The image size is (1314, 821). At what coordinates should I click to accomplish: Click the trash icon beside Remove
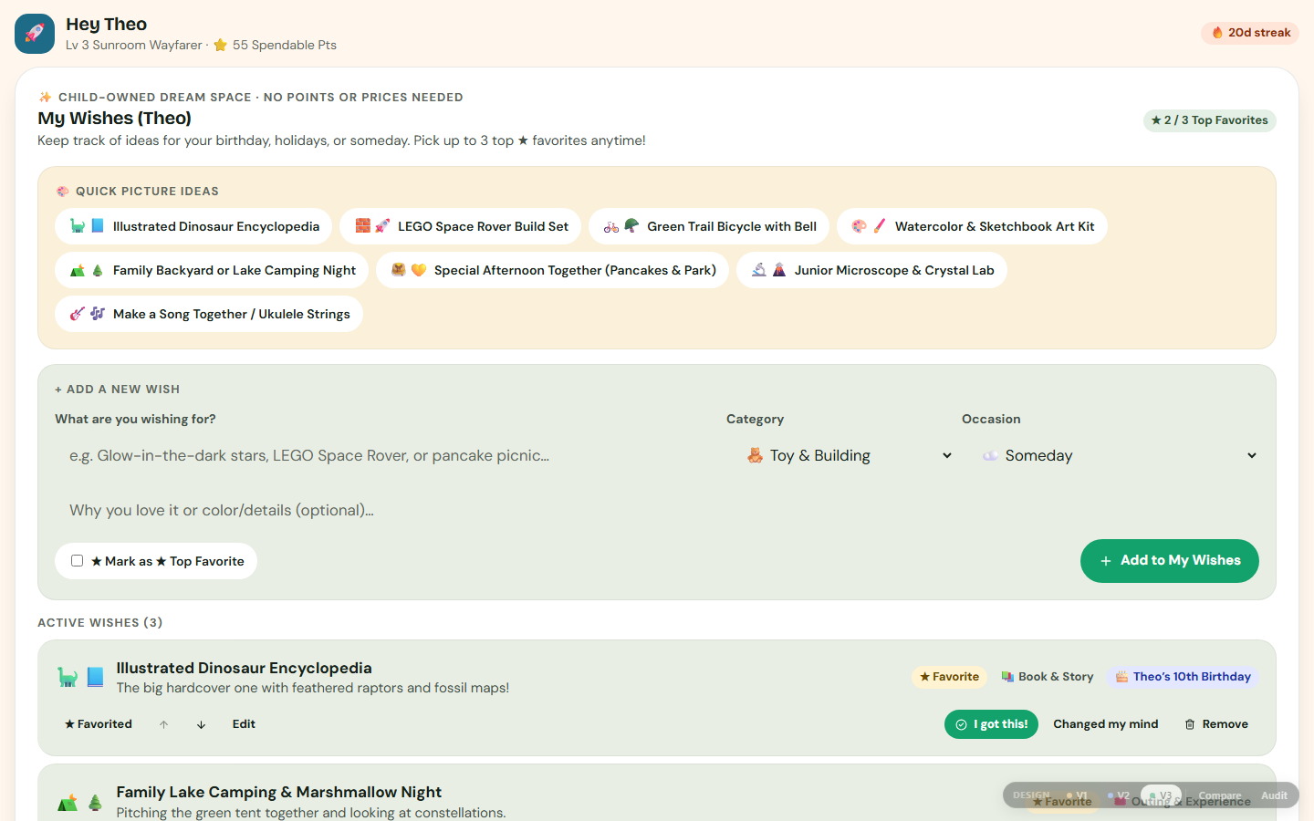[x=1190, y=724]
